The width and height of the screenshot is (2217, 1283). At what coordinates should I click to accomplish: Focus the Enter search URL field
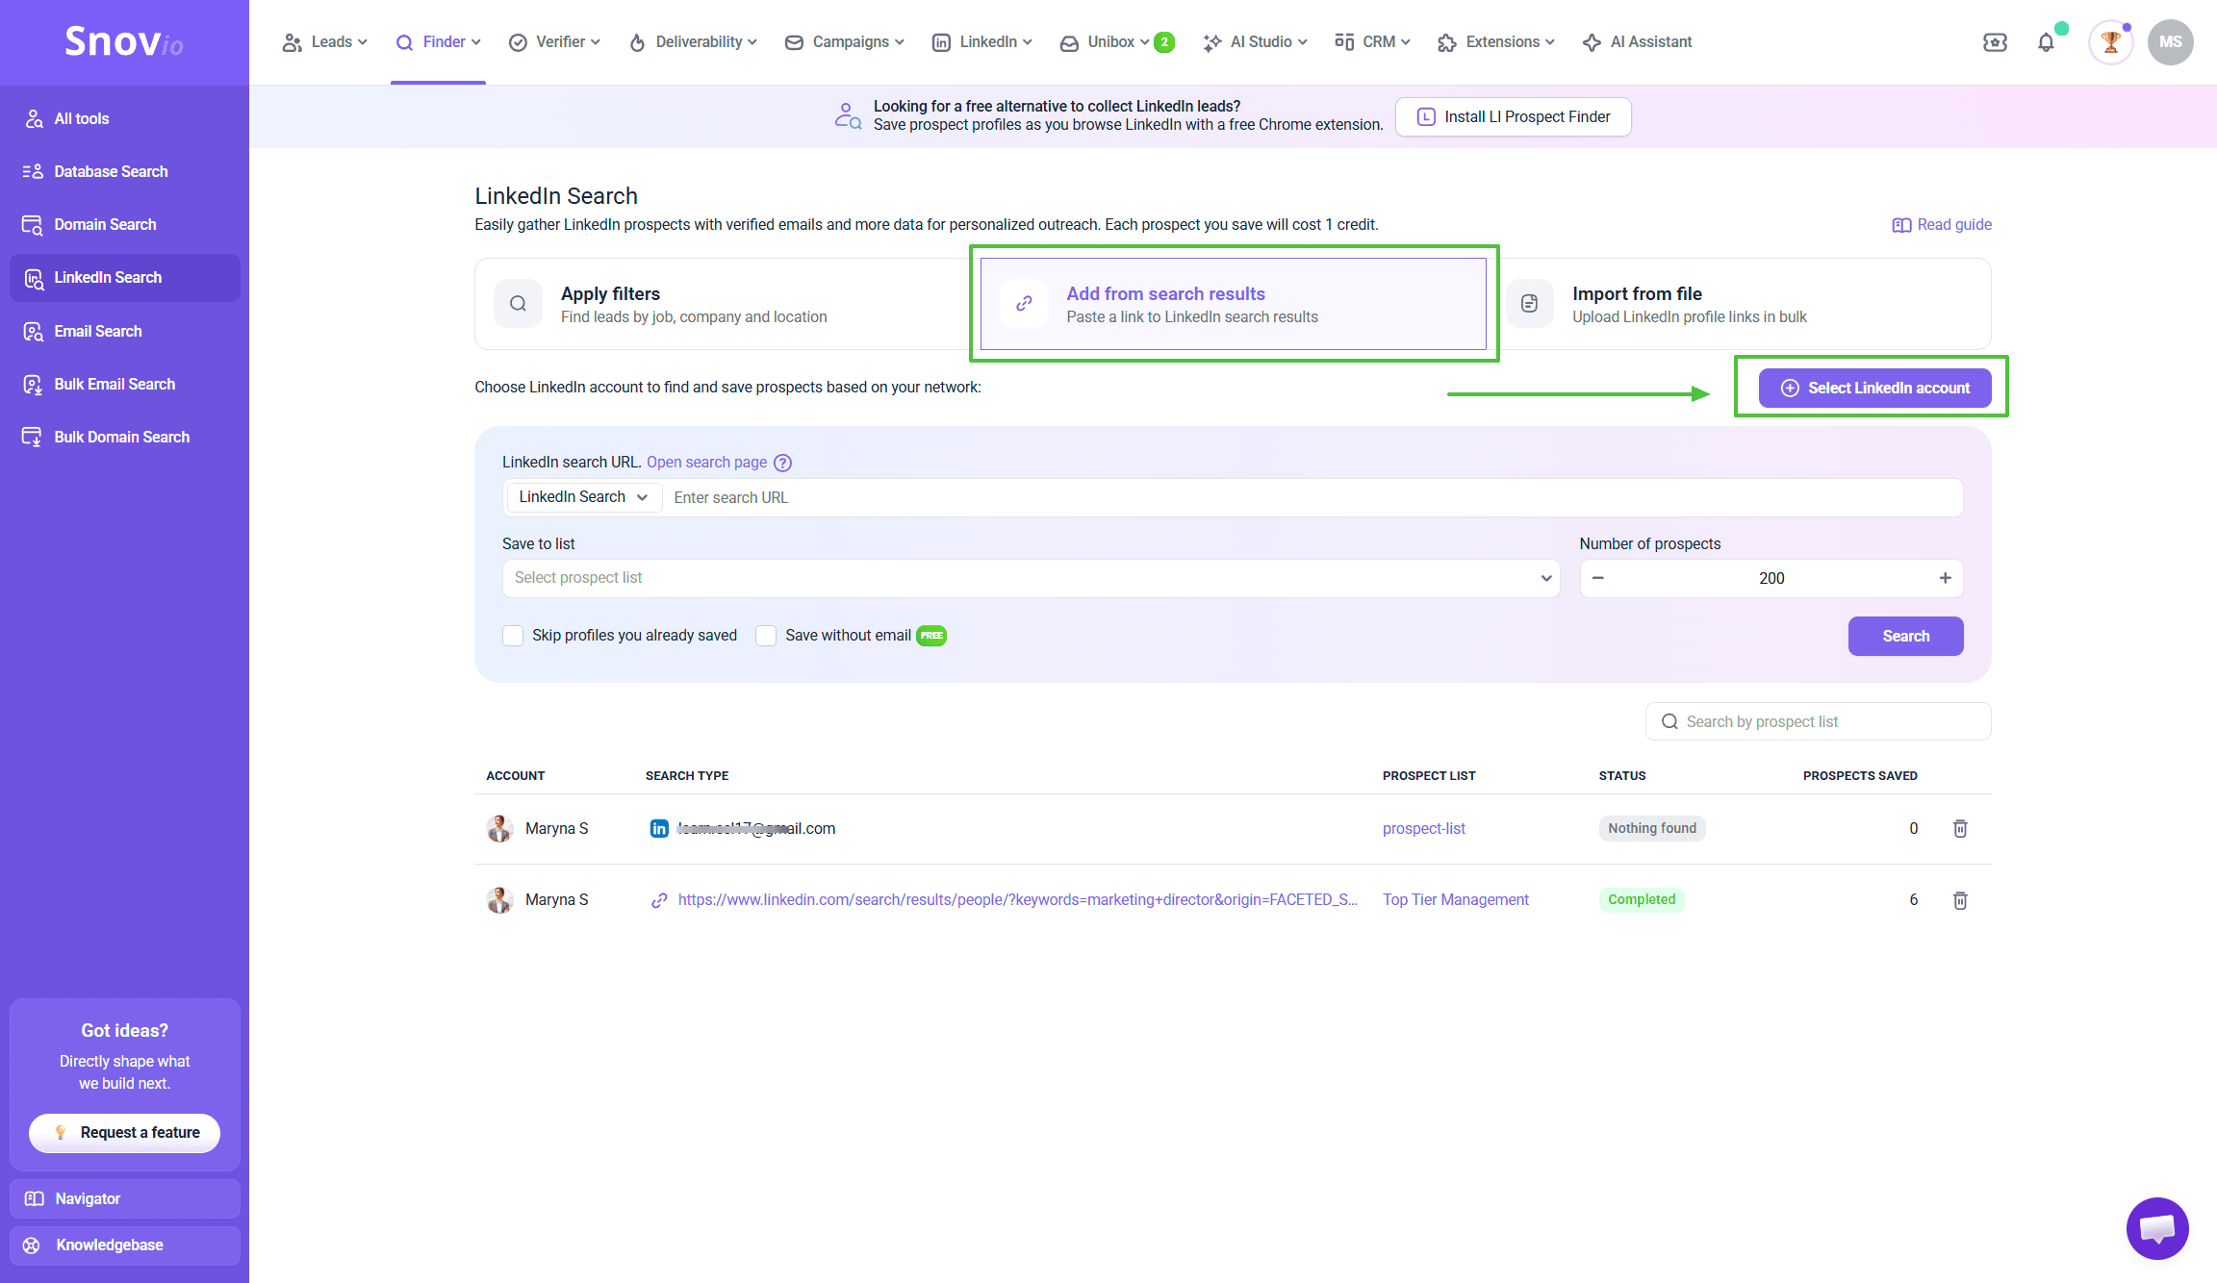pyautogui.click(x=1312, y=497)
